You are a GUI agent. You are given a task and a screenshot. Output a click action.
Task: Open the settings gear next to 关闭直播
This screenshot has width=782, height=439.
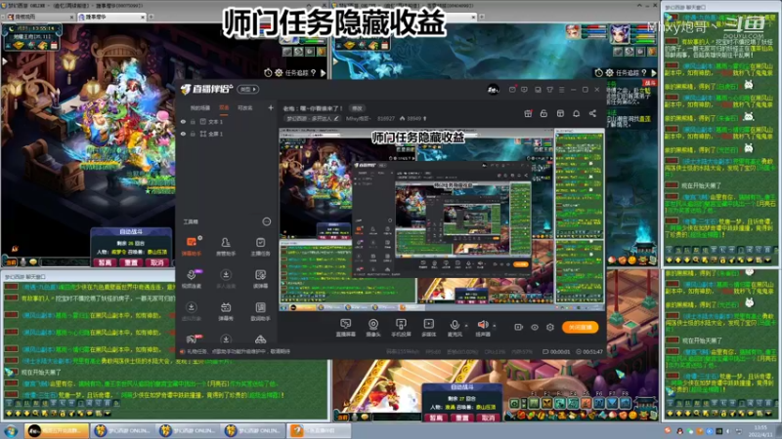[550, 327]
